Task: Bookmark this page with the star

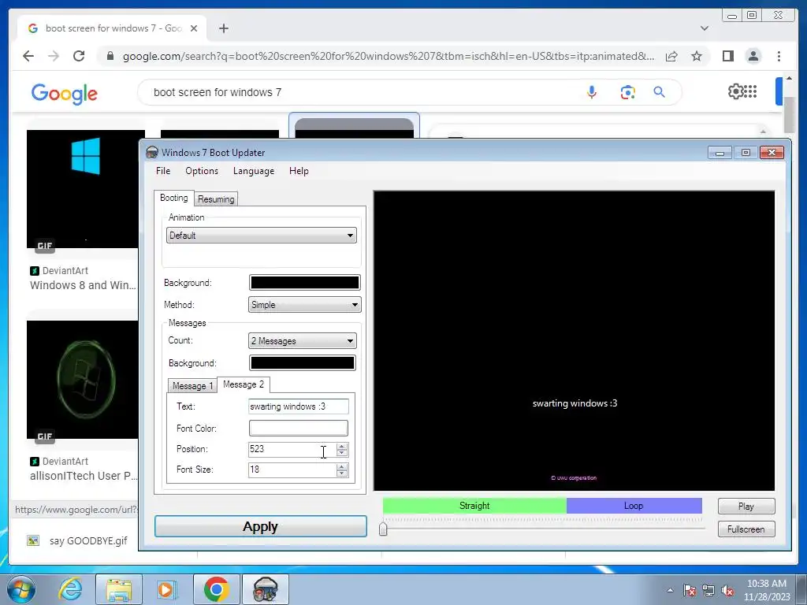Action: click(697, 56)
